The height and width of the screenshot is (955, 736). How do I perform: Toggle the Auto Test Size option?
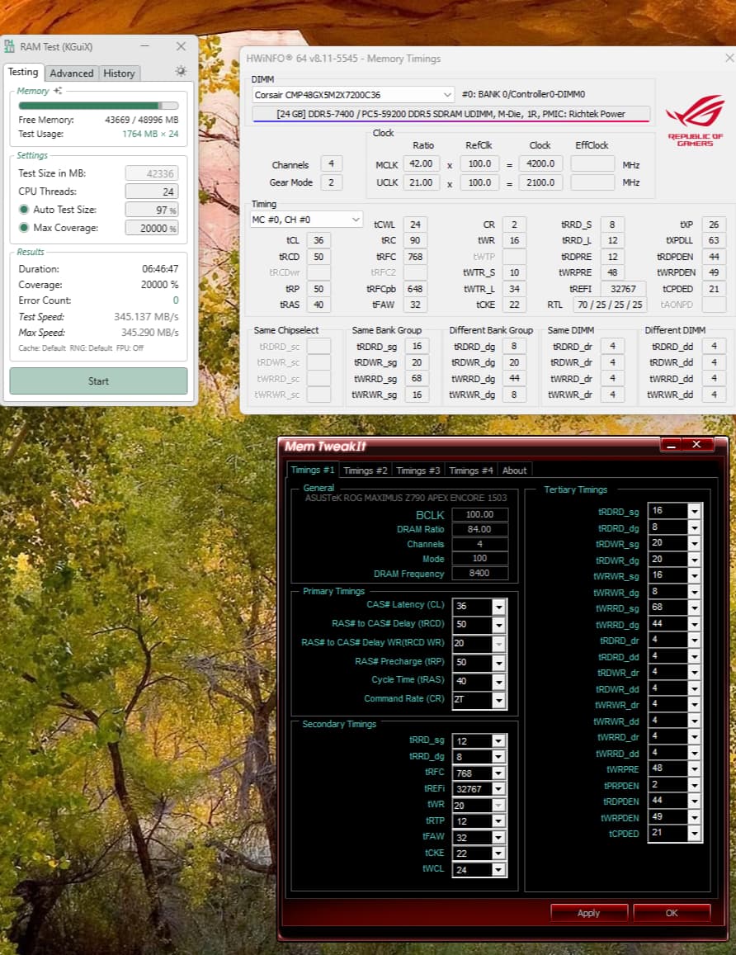point(24,210)
